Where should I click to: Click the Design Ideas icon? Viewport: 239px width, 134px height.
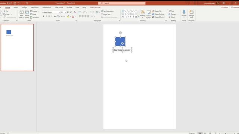[x=192, y=12]
